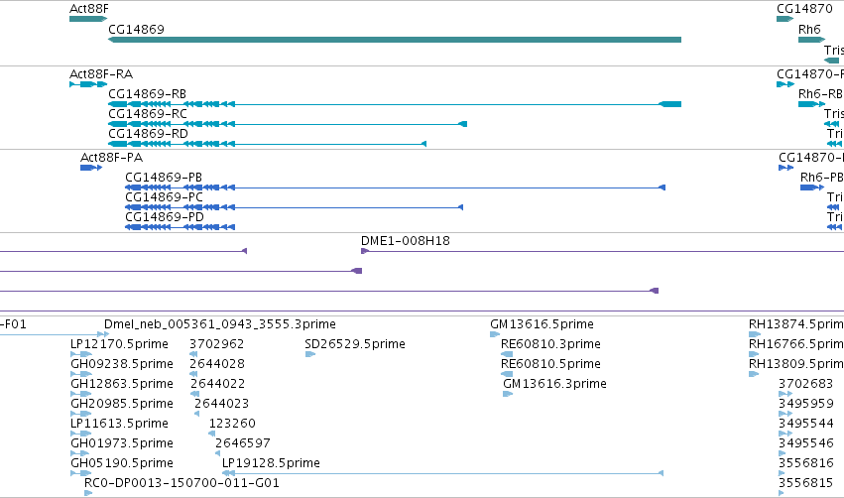
Task: Open protein CG14869-PD
Action: (165, 216)
